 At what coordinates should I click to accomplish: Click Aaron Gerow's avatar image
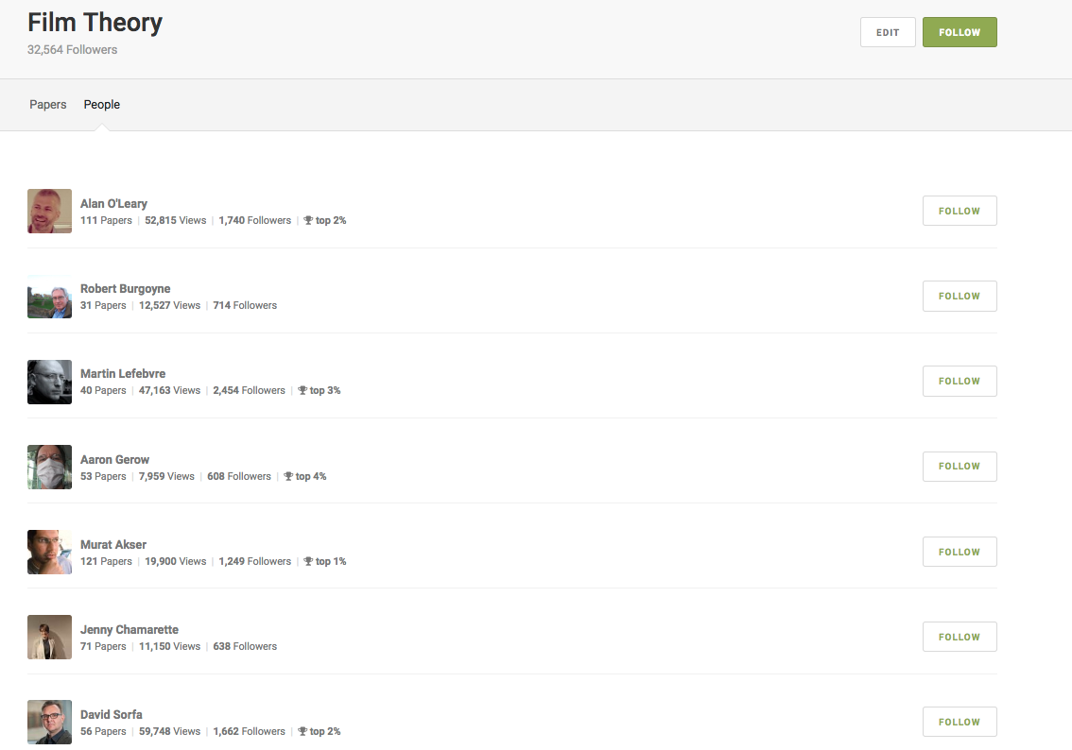(x=49, y=467)
